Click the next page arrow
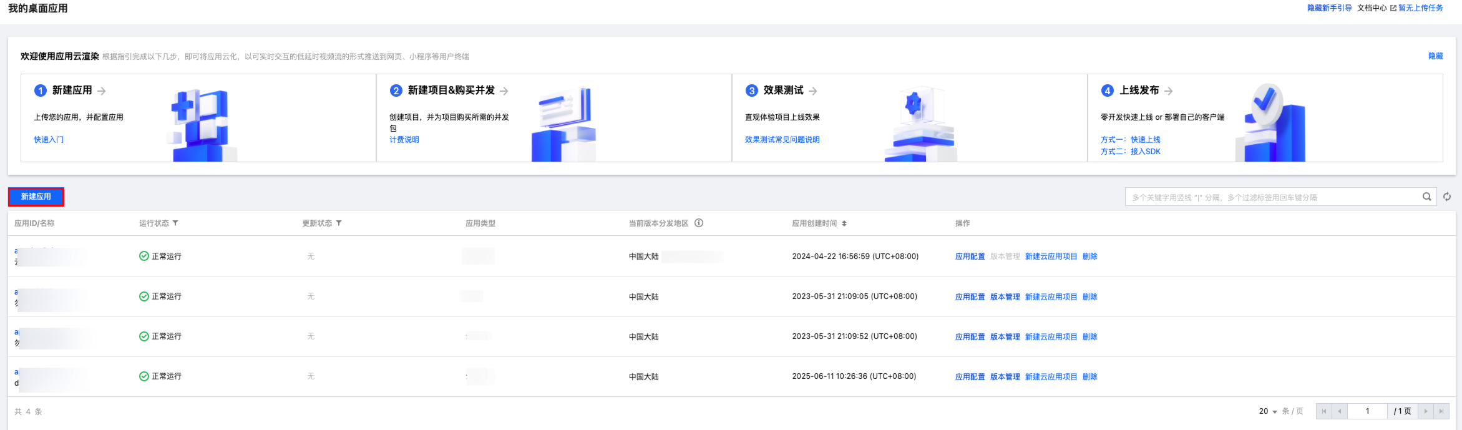Viewport: 1462px width, 430px height. [x=1426, y=411]
